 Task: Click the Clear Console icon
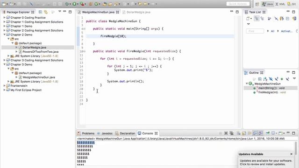(x=238, y=133)
